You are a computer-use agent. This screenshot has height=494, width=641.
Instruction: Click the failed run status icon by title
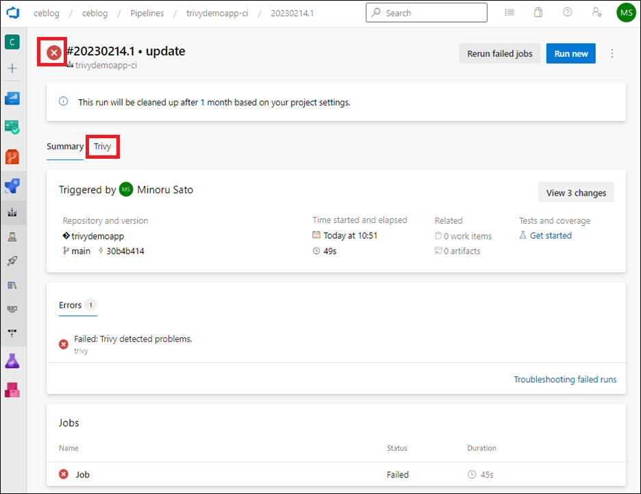pos(54,53)
